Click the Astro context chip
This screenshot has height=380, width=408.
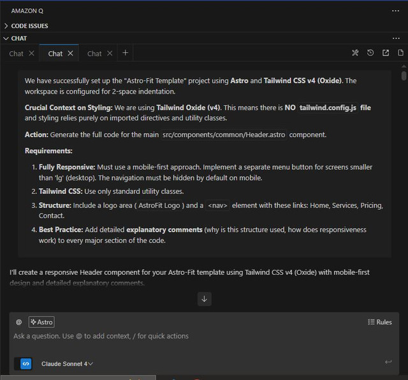tap(41, 322)
